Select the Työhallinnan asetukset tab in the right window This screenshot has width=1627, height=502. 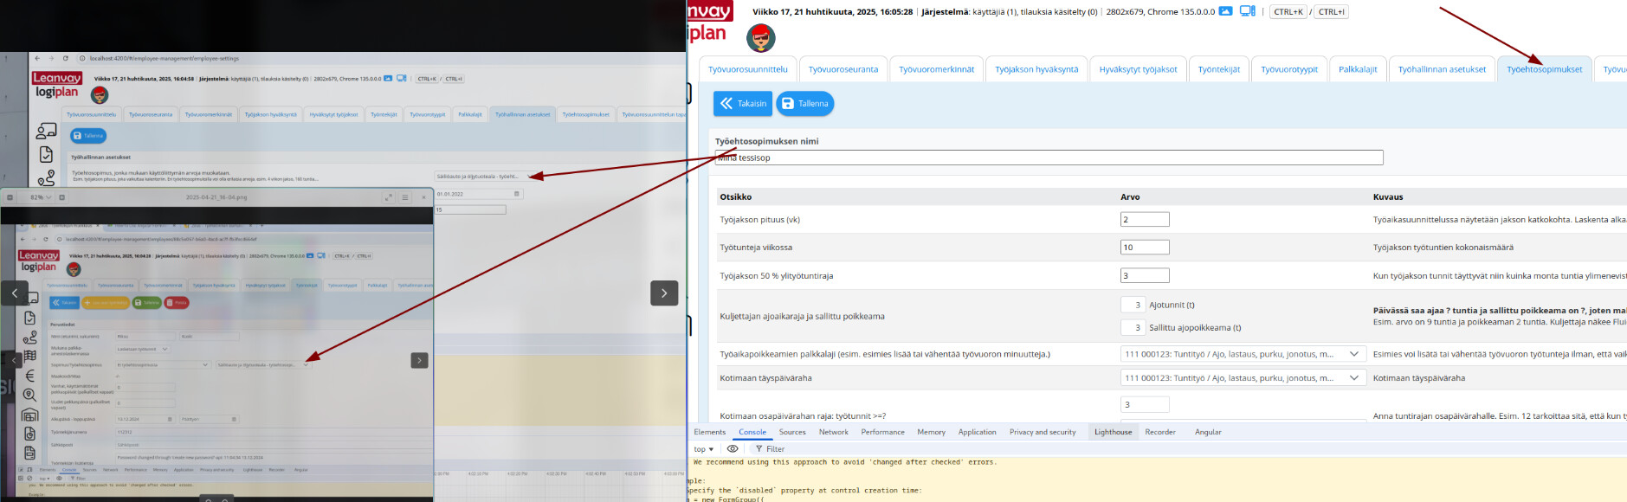(x=1442, y=69)
